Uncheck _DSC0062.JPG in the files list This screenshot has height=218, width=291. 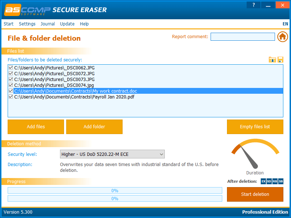pos(11,68)
